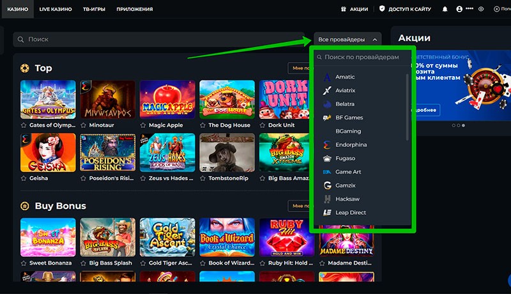Click the Fugaso crown logo icon

click(327, 158)
